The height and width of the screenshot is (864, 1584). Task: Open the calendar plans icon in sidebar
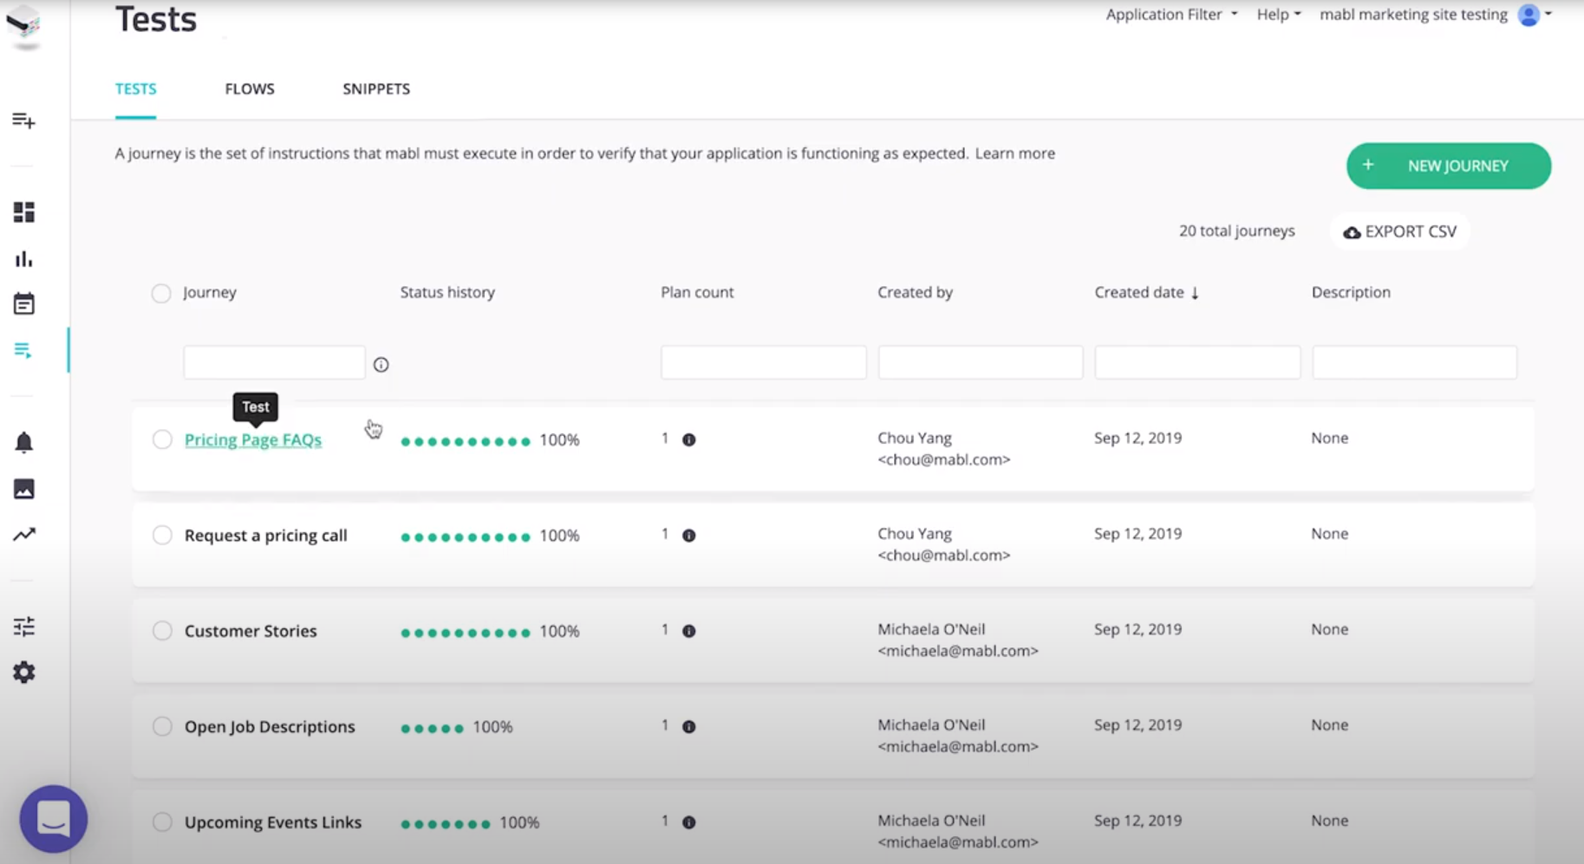[24, 304]
